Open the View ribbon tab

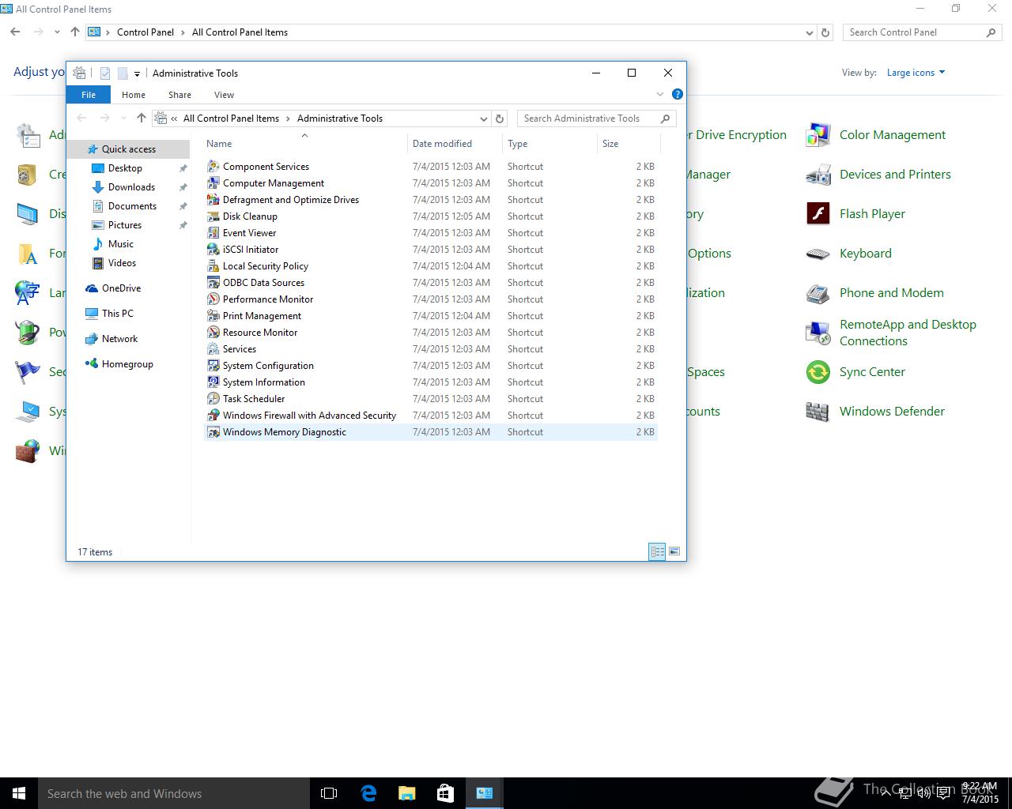pos(224,95)
